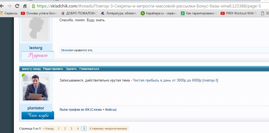Image resolution: width=269 pixels, height=133 pixels.
Task: Open plantator user profile
Action: pyautogui.click(x=36, y=108)
